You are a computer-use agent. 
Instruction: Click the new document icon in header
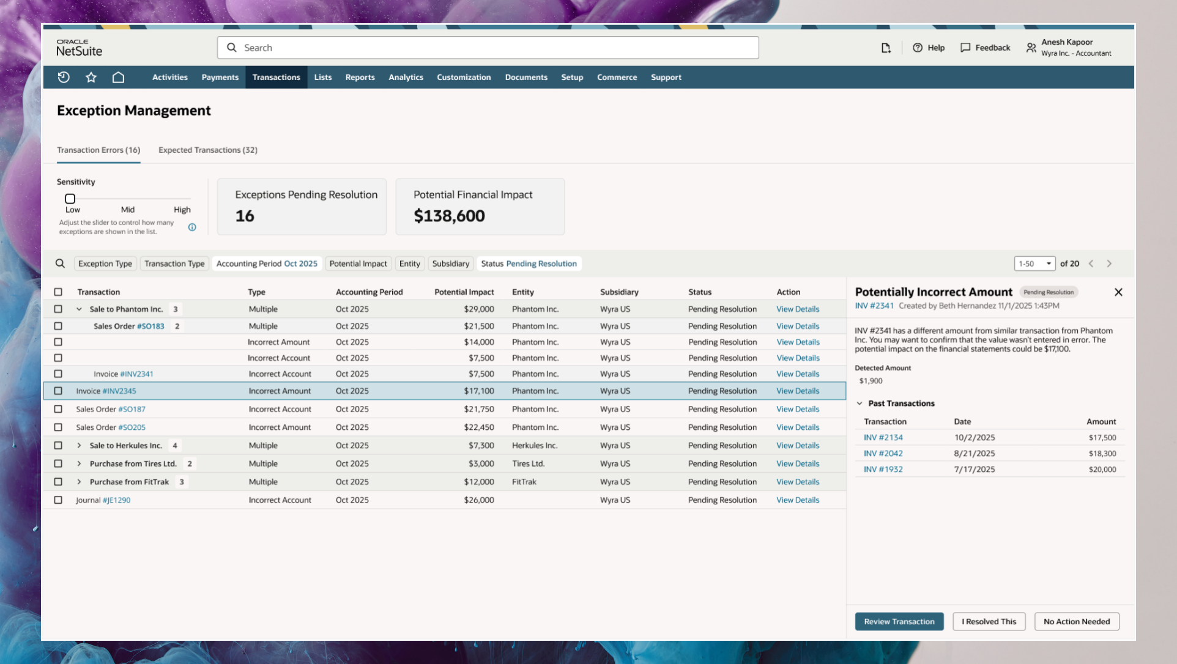click(x=886, y=48)
